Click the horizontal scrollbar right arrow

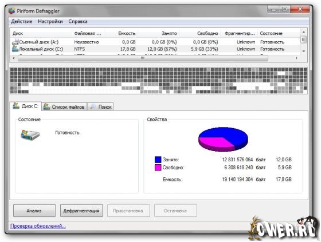(x=296, y=58)
